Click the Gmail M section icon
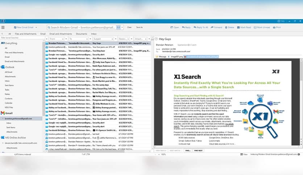 click(x=3, y=113)
